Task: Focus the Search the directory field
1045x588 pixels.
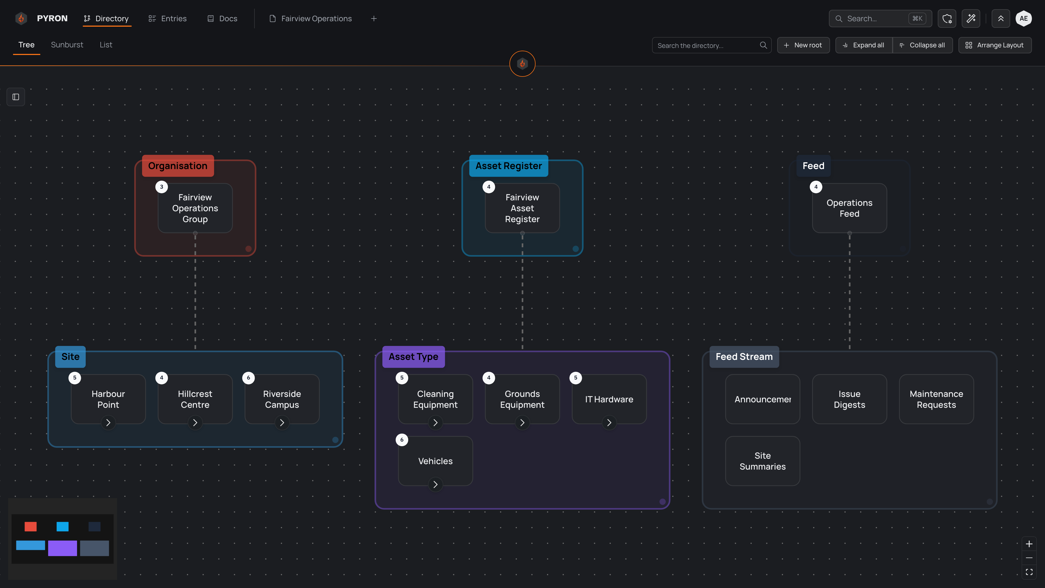Action: (712, 45)
